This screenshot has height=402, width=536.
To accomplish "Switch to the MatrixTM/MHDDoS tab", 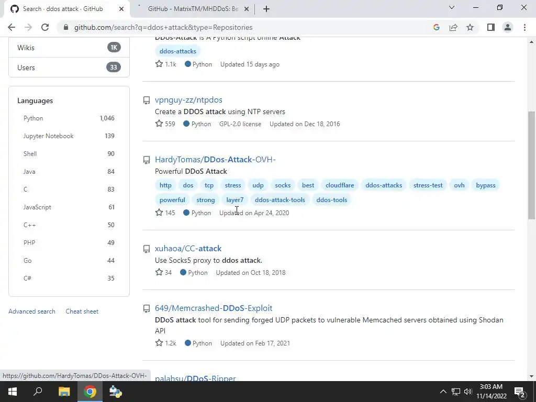I will point(193,9).
